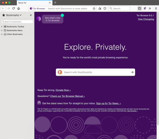Click the Tor Browser identity badge in address bar
Image resolution: width=159 pixels, height=139 pixels.
tap(38, 9)
